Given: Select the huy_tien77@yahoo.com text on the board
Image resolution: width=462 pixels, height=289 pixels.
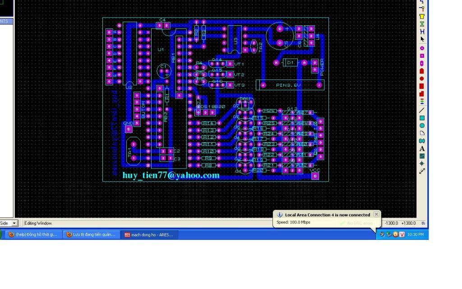Looking at the screenshot, I should coord(171,175).
